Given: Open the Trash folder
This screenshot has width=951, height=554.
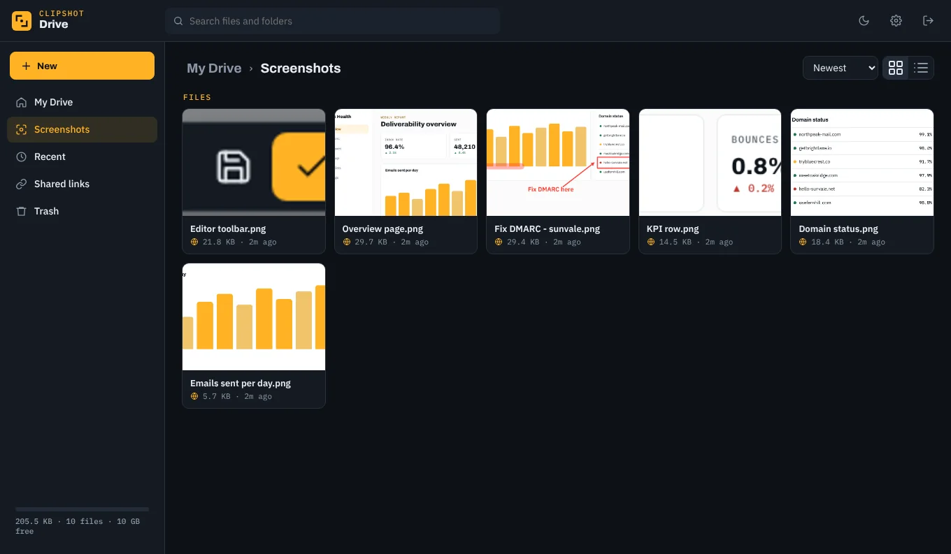Looking at the screenshot, I should point(82,211).
